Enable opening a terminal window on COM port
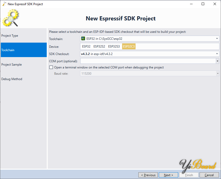This screenshot has height=179, width=221. tap(51, 67)
